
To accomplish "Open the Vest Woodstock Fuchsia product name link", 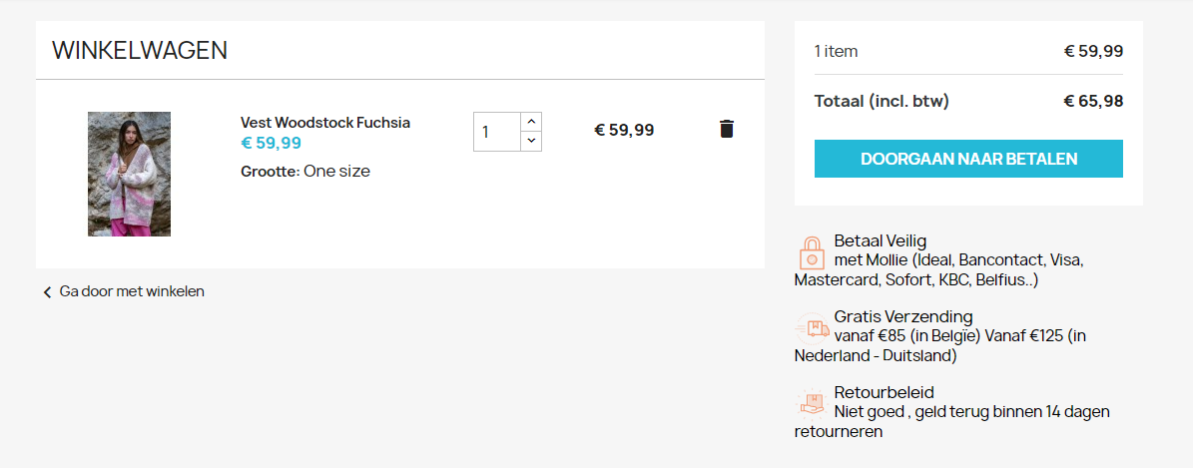I will [325, 123].
